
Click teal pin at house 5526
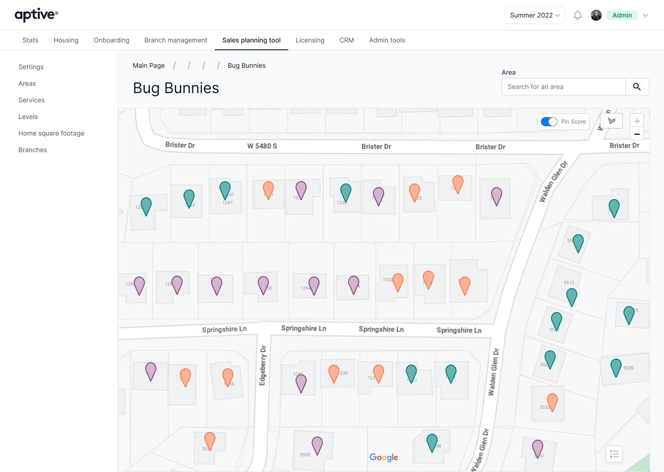coord(616,368)
